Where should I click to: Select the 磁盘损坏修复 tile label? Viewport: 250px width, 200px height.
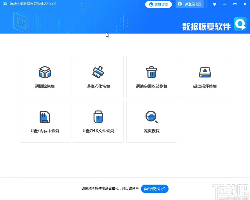[x=205, y=86]
